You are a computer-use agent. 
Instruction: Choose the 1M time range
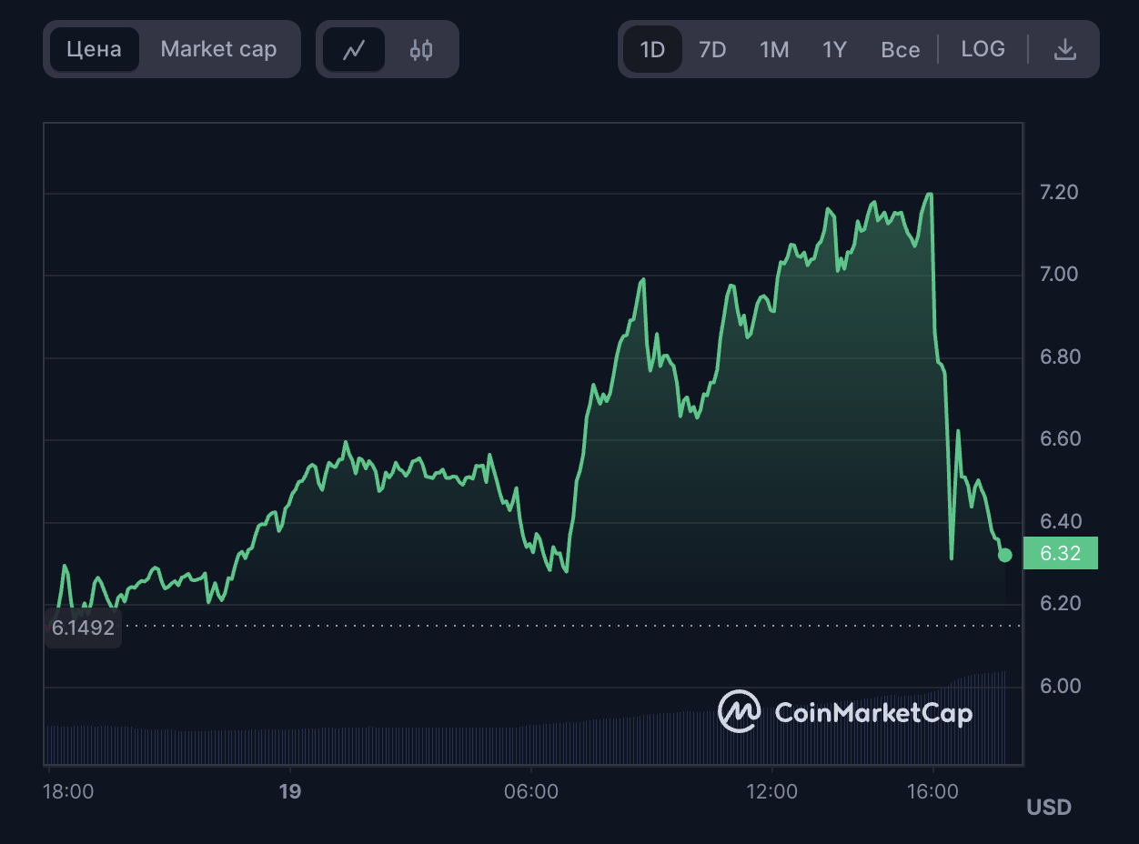pyautogui.click(x=774, y=49)
